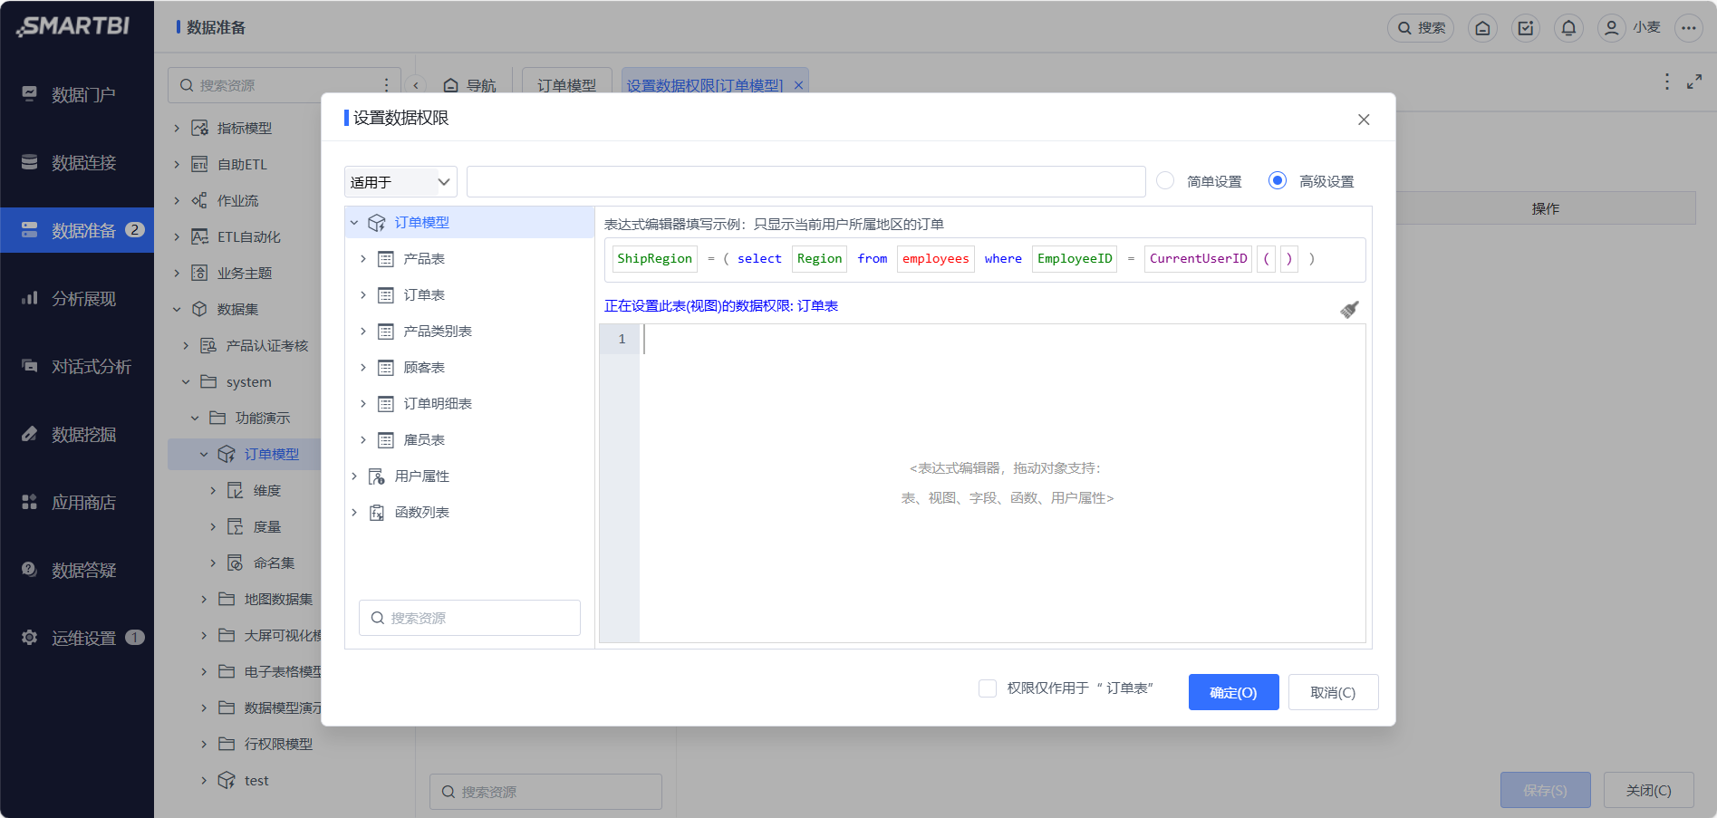Click the dialog 搜索资源 search field
The height and width of the screenshot is (818, 1717).
469,618
